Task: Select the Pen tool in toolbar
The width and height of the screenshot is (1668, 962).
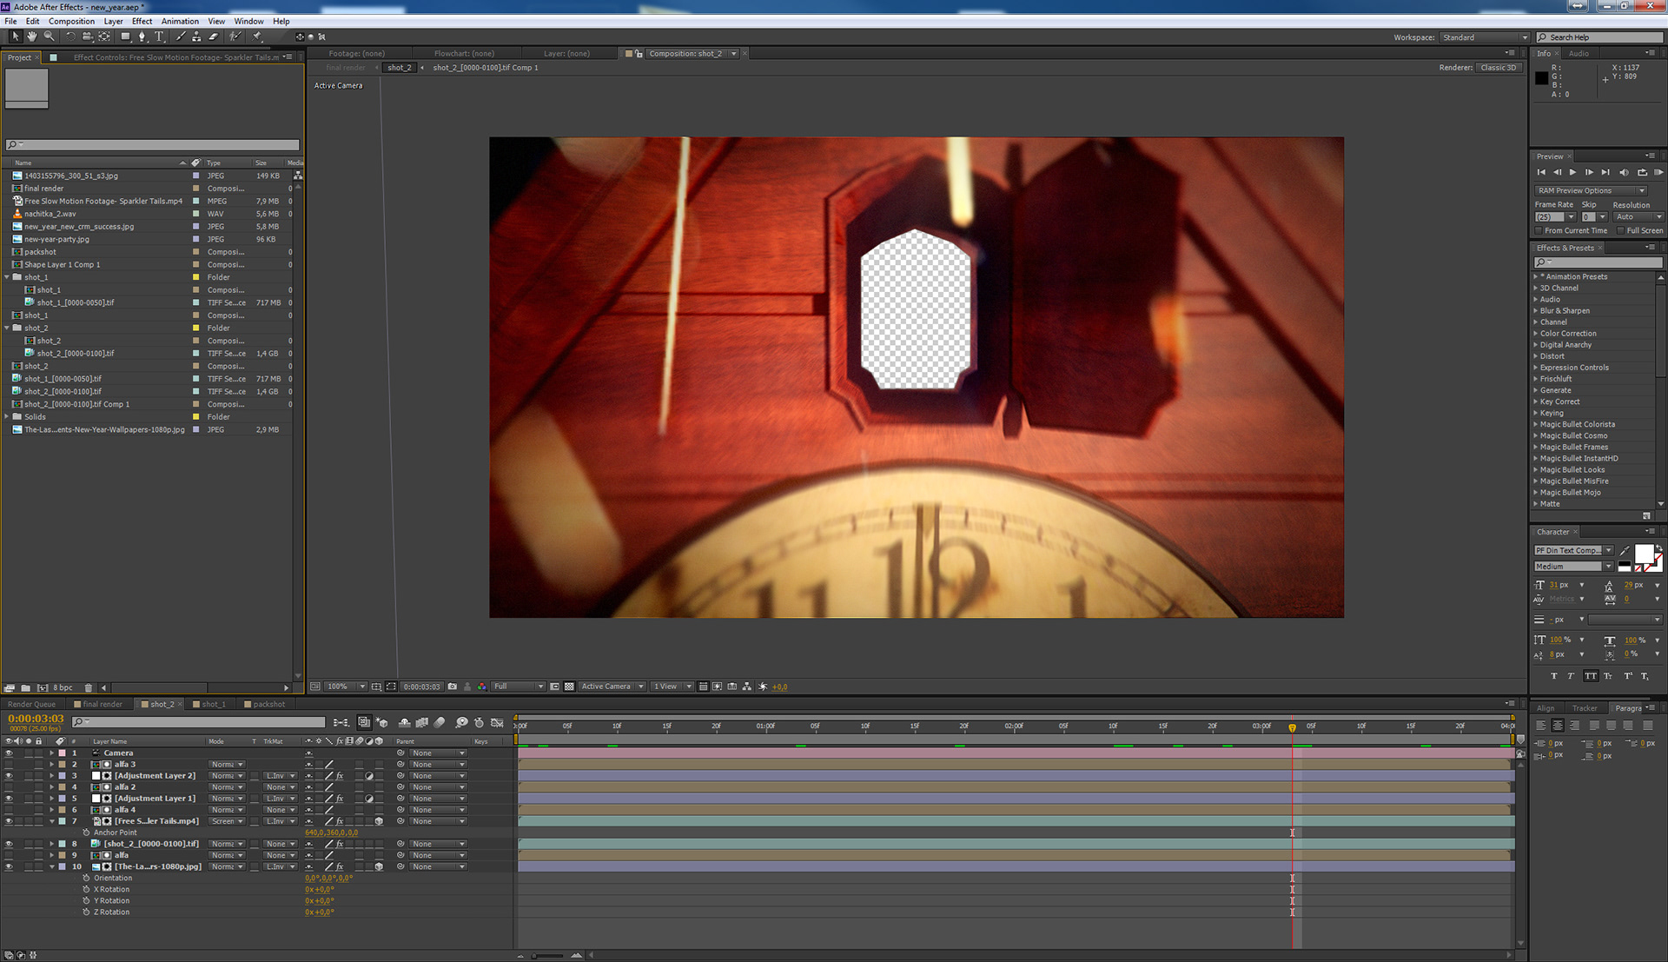Action: click(x=142, y=36)
